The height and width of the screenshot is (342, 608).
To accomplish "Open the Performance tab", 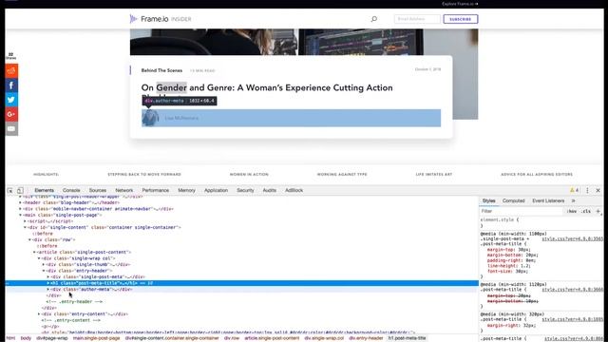I will 156,190.
